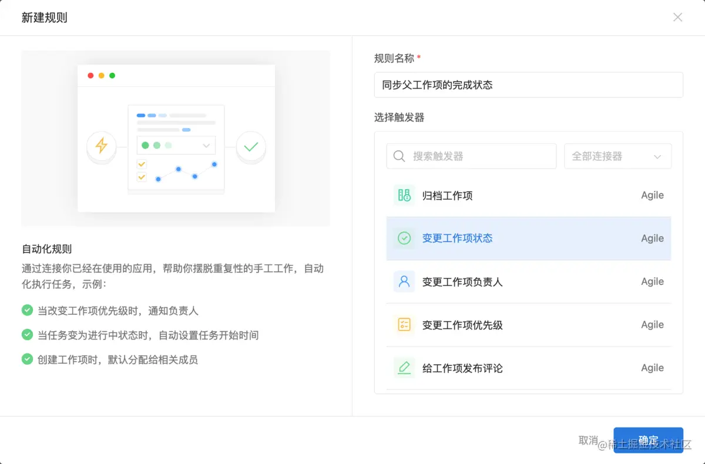Select the 变更工作项状态 trigger

[x=529, y=238]
